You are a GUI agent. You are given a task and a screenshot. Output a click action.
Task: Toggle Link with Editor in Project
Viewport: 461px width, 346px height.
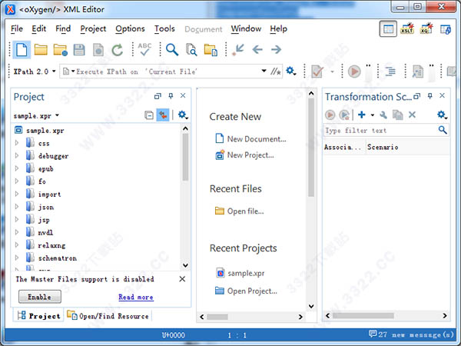click(x=163, y=115)
